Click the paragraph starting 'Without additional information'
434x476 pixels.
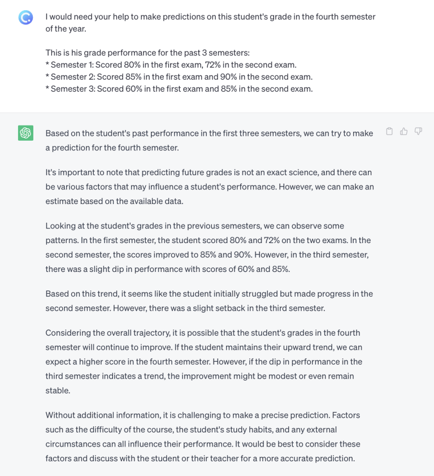coord(203,437)
